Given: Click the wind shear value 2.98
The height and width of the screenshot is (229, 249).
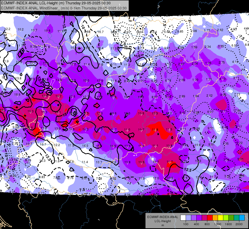Looking at the screenshot, I should [194, 31].
